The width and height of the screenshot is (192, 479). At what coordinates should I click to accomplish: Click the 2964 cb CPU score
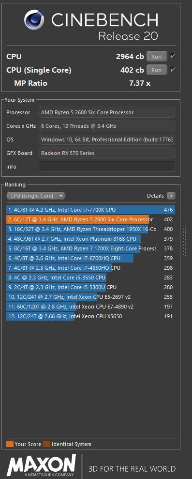130,57
